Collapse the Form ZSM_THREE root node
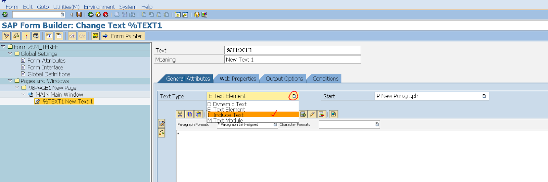548x182 pixels. [x=3, y=47]
